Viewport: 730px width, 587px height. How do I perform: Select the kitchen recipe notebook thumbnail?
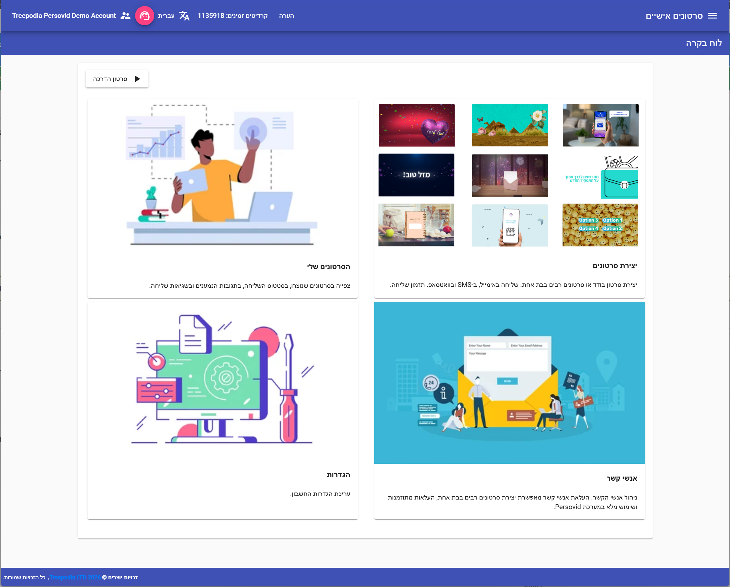tap(416, 225)
